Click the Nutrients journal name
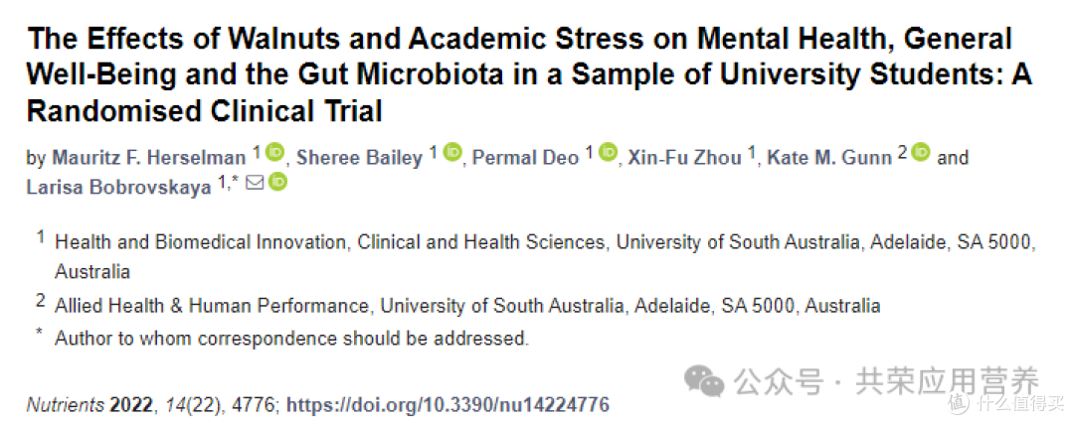The image size is (1074, 425). pos(66,404)
